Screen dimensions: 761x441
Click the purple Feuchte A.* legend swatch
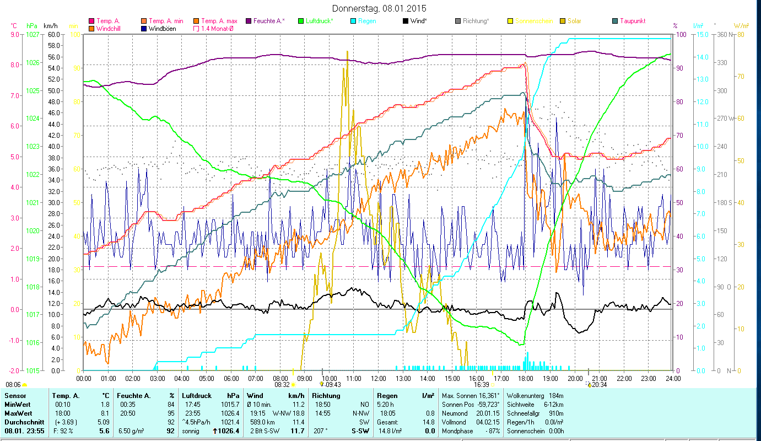[248, 21]
